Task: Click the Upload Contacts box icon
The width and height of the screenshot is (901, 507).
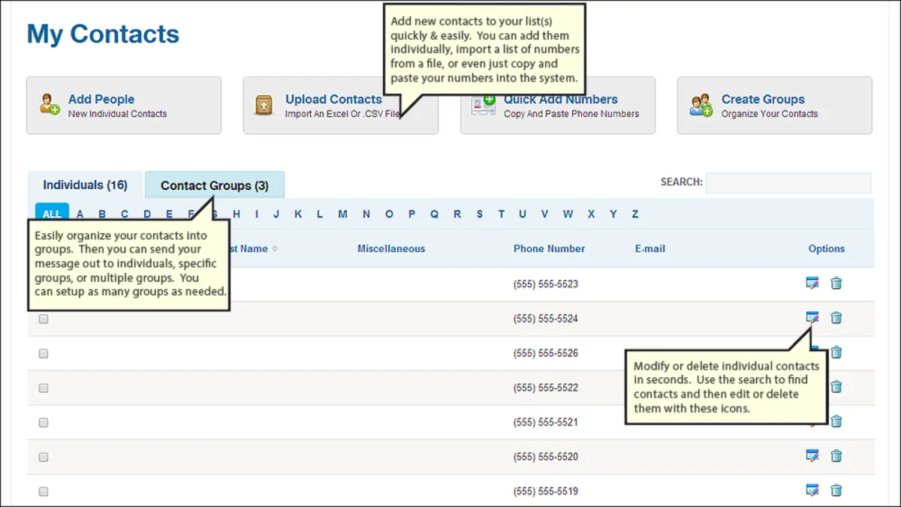Action: coord(264,105)
